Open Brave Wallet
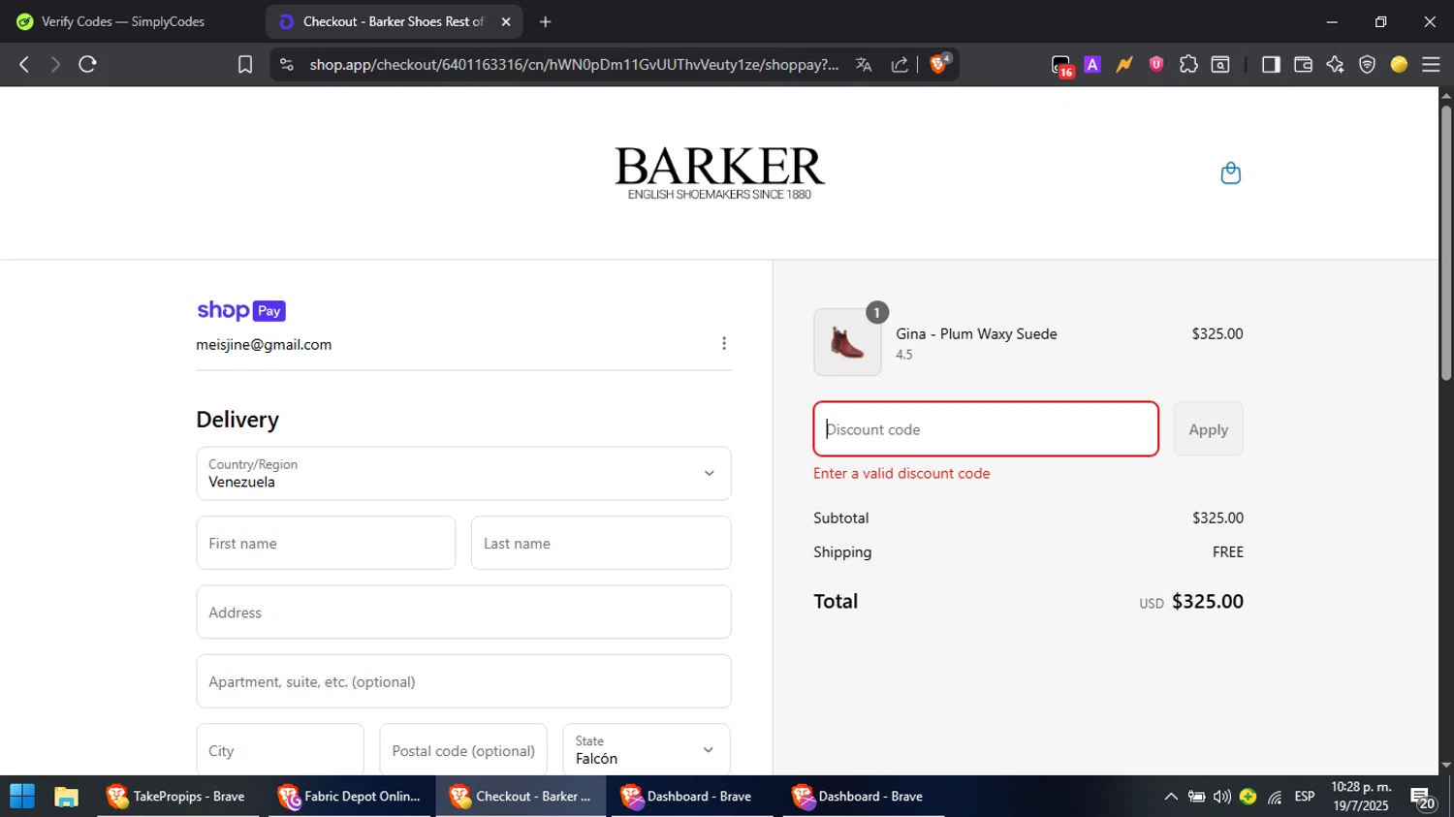 1303,64
